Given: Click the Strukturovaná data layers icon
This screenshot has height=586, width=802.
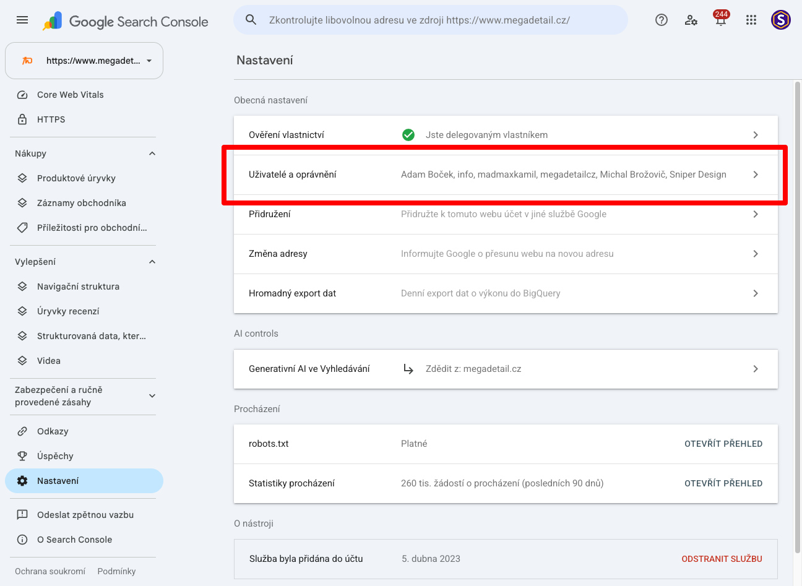Looking at the screenshot, I should click(x=22, y=336).
